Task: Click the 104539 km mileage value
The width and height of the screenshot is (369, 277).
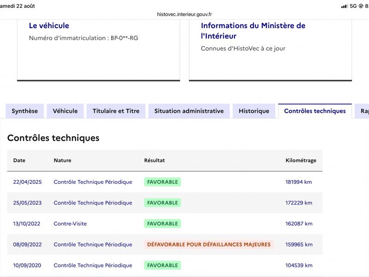Action: (299, 265)
